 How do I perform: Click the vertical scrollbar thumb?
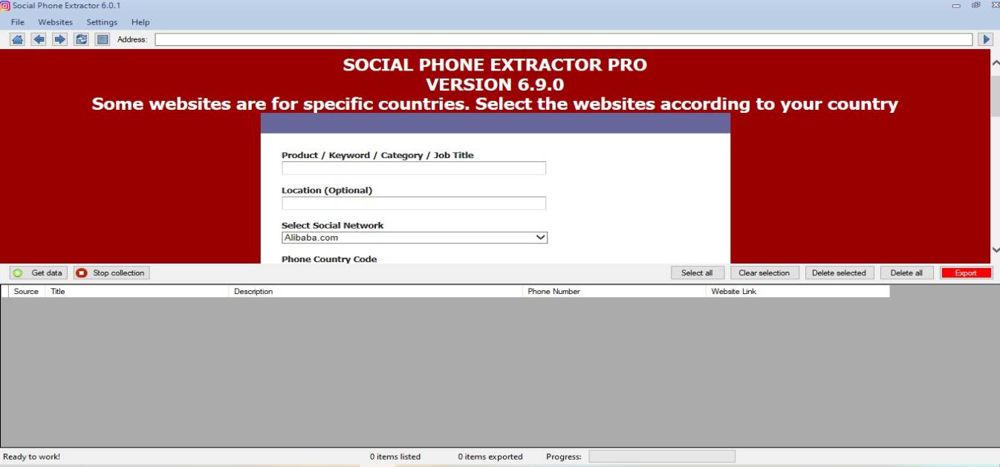coord(996,95)
